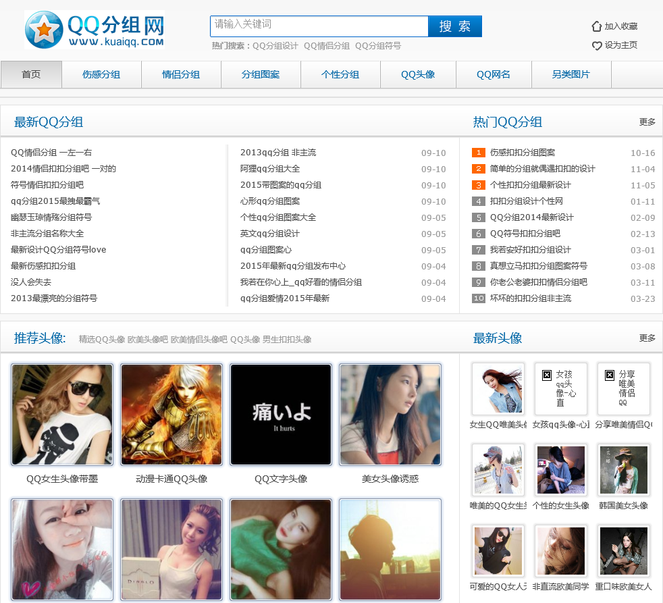Open hot item 伤感扣扣分组图案
This screenshot has width=663, height=603.
click(x=523, y=152)
